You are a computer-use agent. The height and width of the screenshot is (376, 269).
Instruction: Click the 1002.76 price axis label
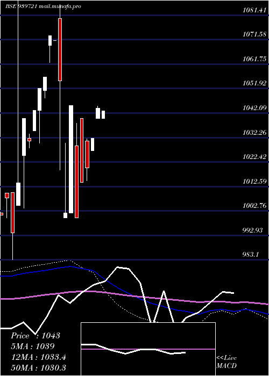click(254, 206)
